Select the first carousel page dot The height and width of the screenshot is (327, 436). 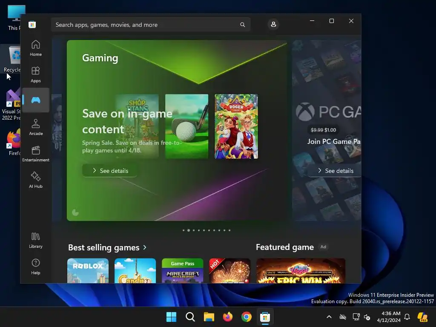184,230
